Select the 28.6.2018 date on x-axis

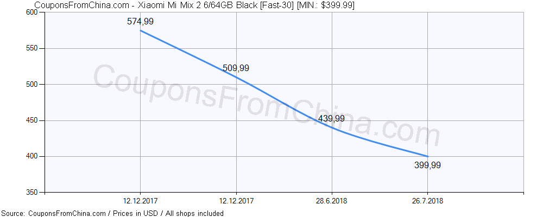pos(332,201)
